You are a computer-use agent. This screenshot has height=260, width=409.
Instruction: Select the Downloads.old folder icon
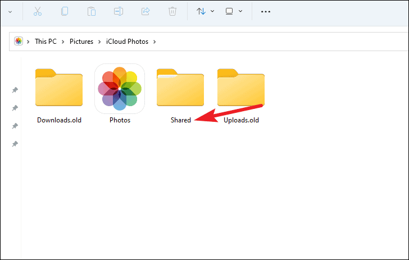point(59,88)
